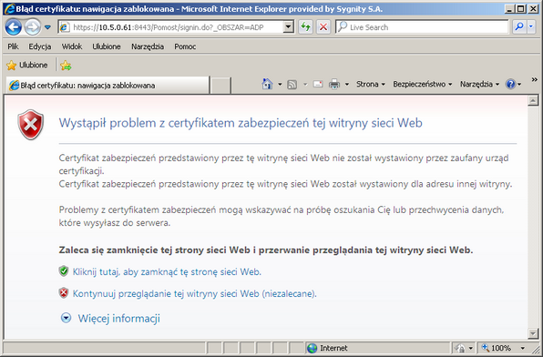The height and width of the screenshot is (357, 543).
Task: Click the Print icon
Action: (334, 84)
